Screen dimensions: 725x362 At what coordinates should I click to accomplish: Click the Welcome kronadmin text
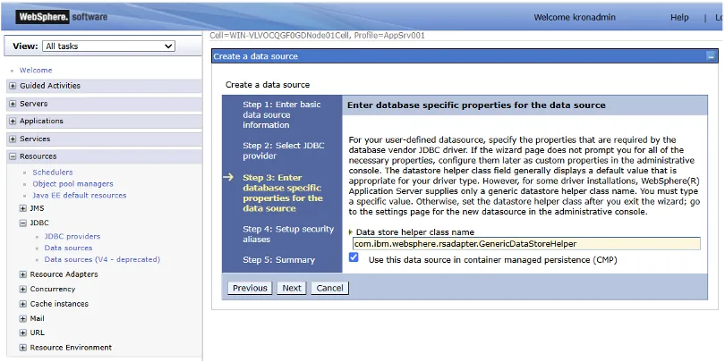point(575,18)
